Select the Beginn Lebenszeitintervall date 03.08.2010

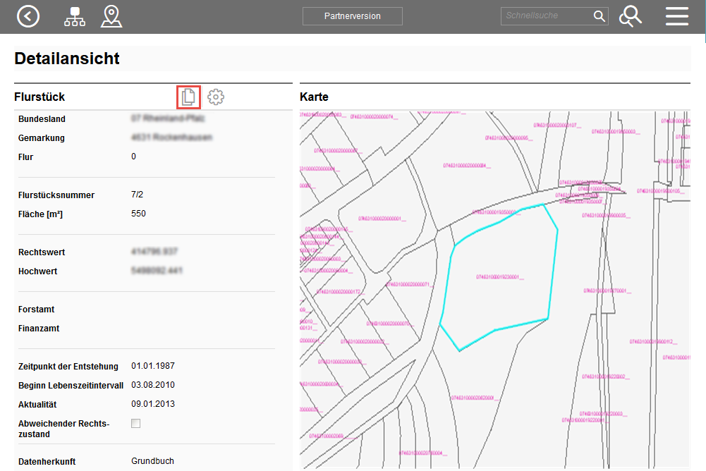point(152,385)
